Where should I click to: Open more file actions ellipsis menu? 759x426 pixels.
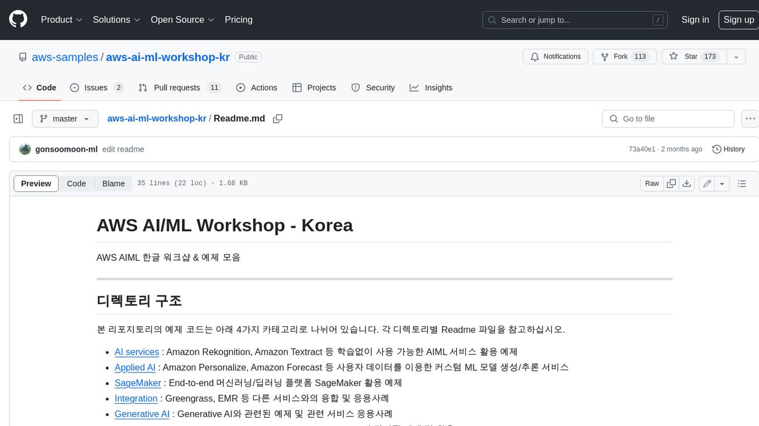coord(750,119)
